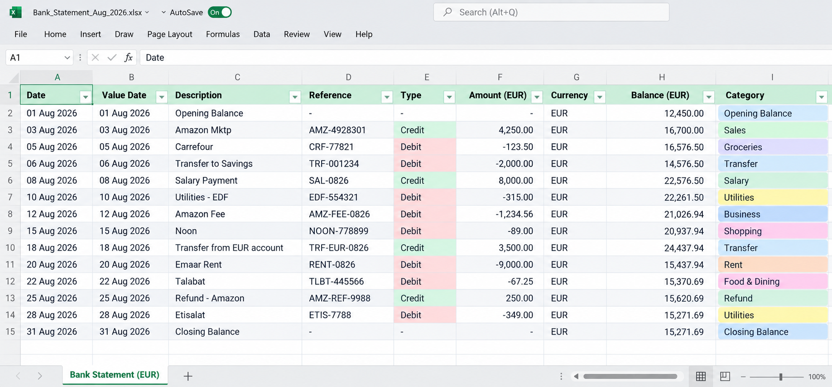This screenshot has width=832, height=387.
Task: Select column I header
Action: (772, 77)
